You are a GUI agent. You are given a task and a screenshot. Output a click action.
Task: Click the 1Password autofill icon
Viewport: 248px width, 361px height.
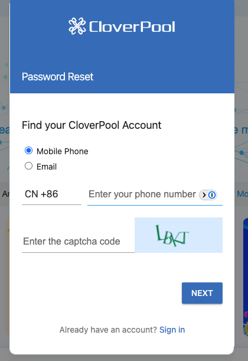tap(212, 195)
